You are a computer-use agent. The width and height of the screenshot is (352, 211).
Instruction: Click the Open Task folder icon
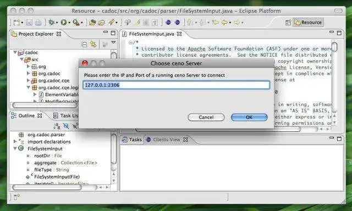coord(102,23)
